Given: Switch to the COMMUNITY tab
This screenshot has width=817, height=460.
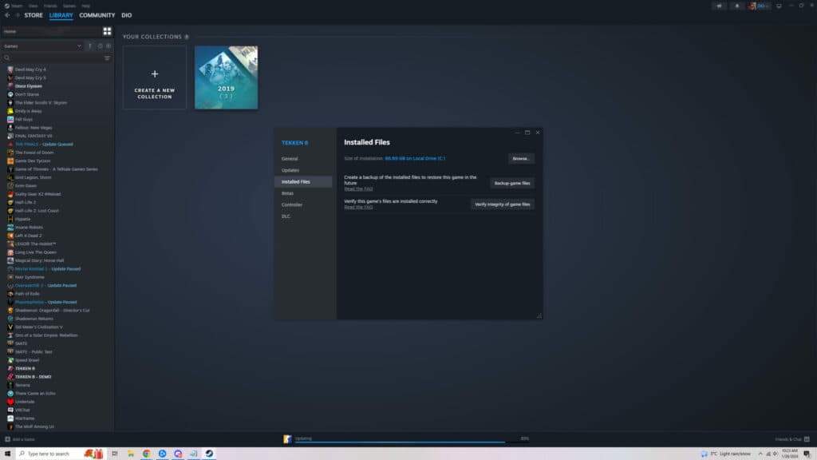Looking at the screenshot, I should tap(97, 15).
